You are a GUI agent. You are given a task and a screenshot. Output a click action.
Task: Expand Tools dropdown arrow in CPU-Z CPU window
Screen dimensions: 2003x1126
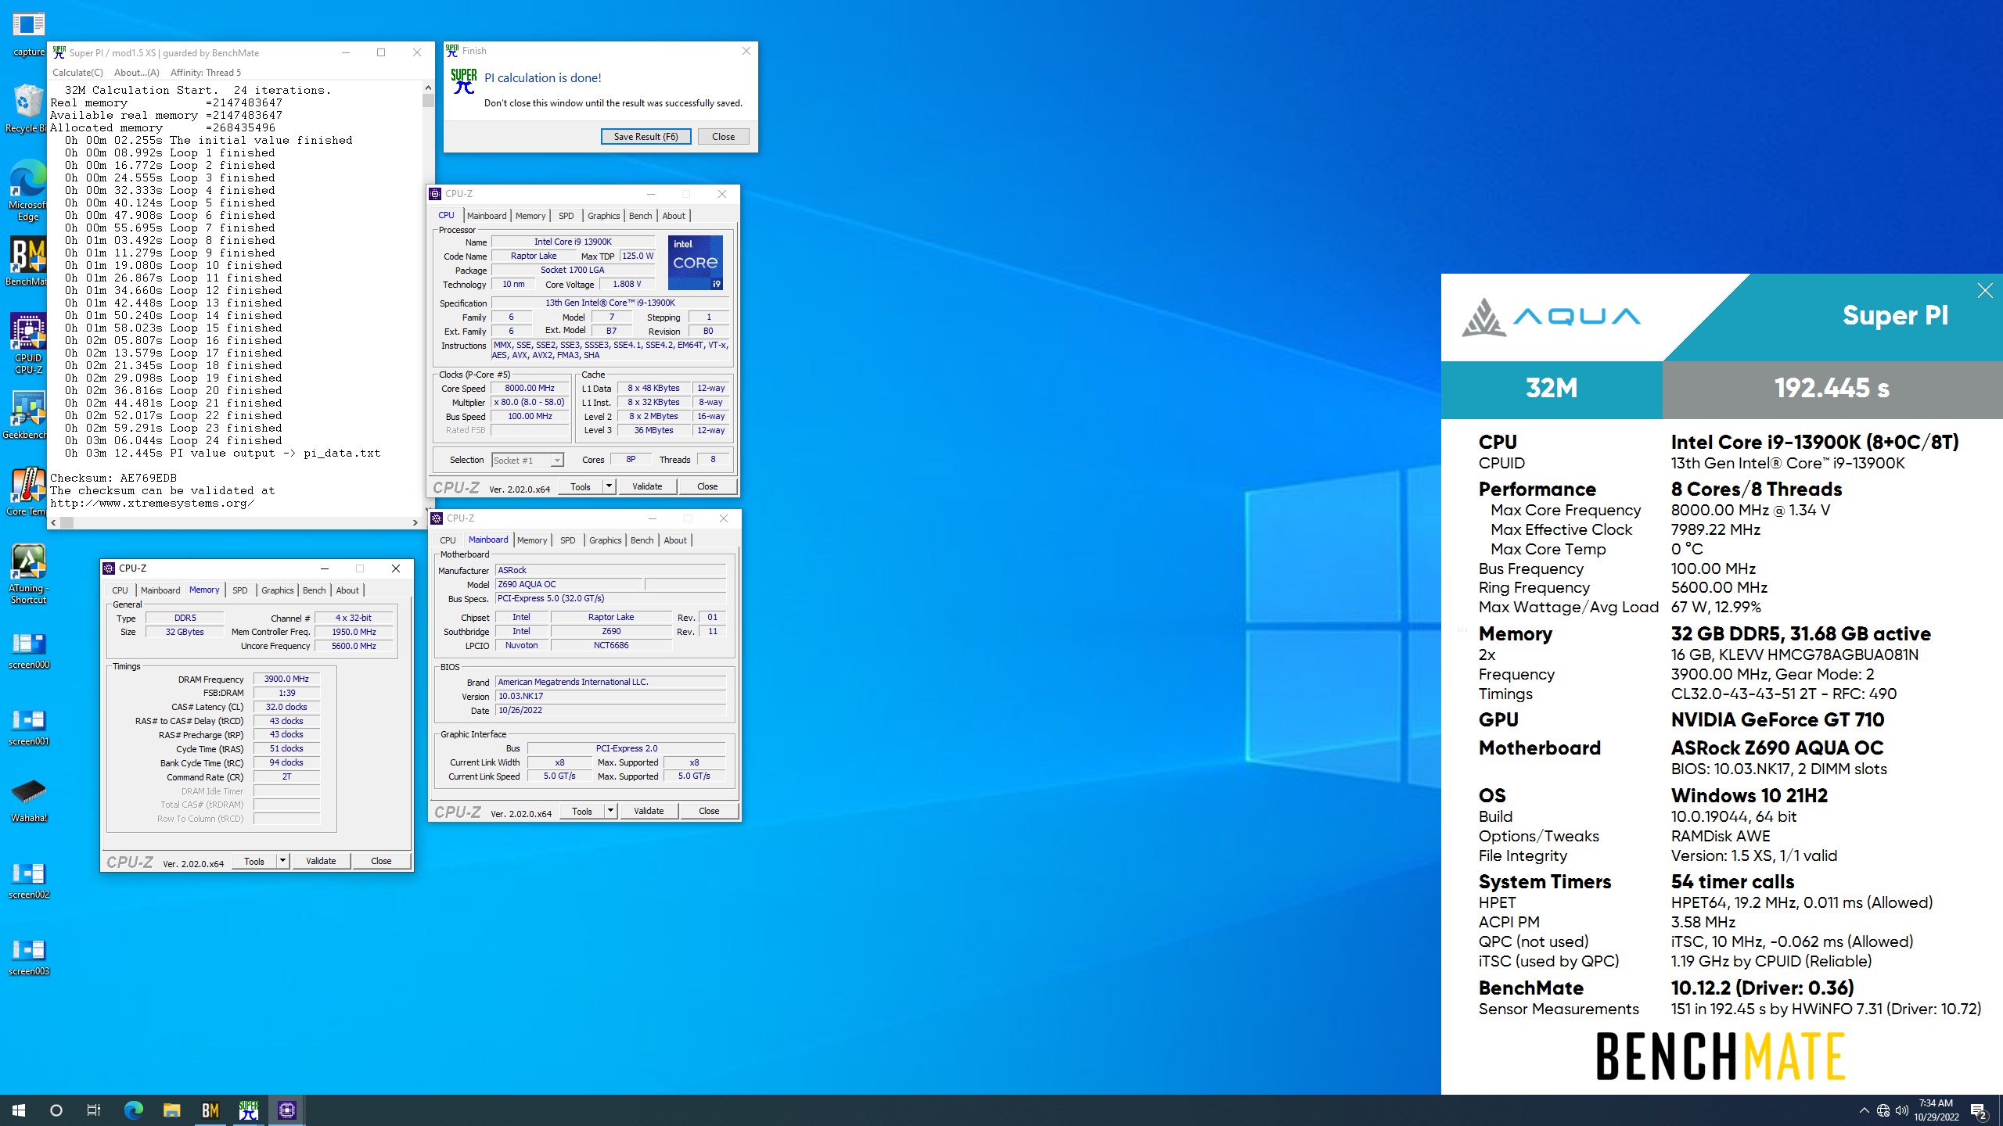609,486
